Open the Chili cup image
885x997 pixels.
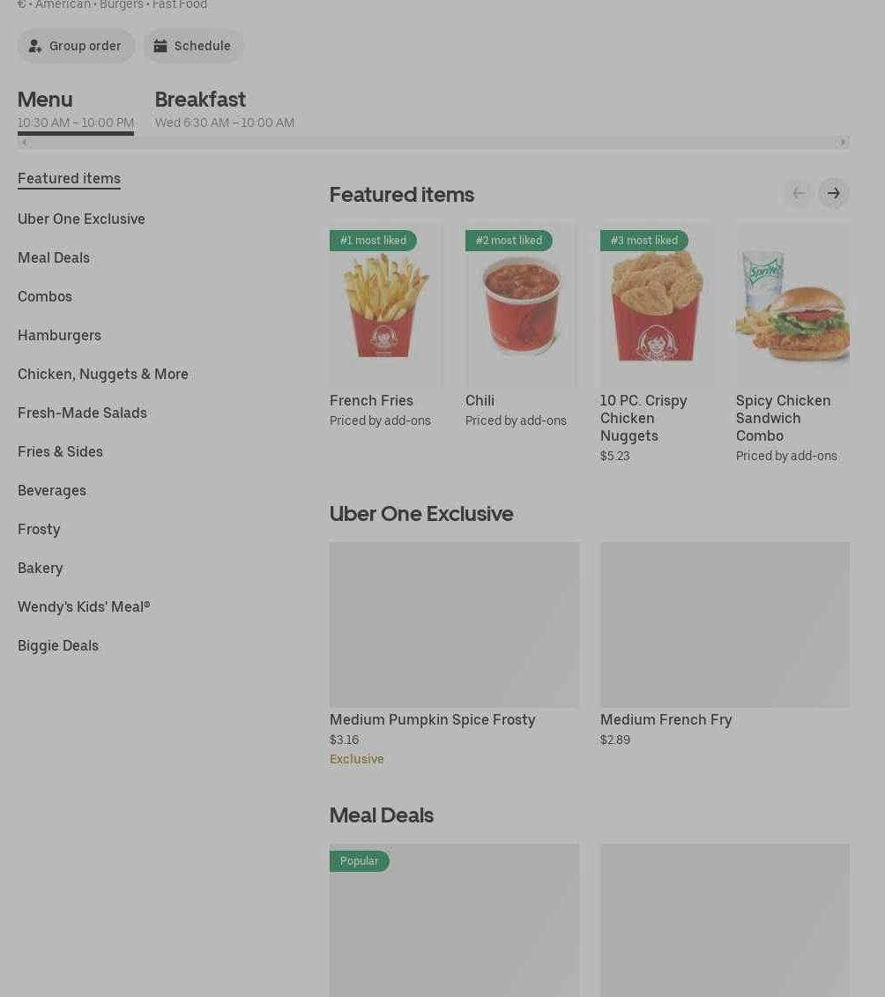tap(521, 305)
